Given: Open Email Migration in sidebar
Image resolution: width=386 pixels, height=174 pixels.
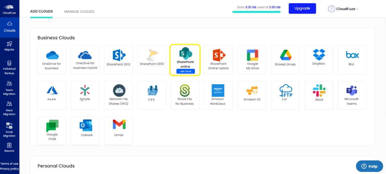Looking at the screenshot, I should click(x=9, y=130).
